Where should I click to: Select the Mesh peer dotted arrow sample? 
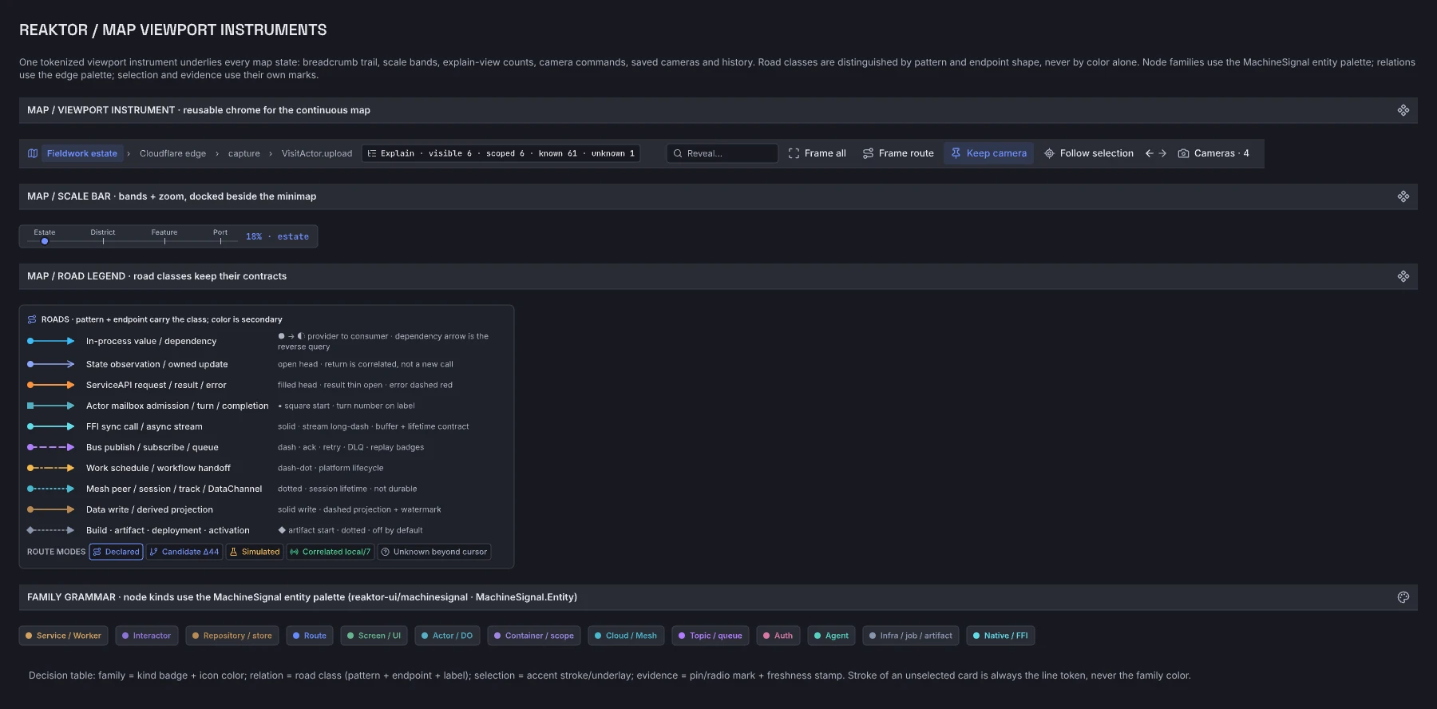click(x=51, y=489)
